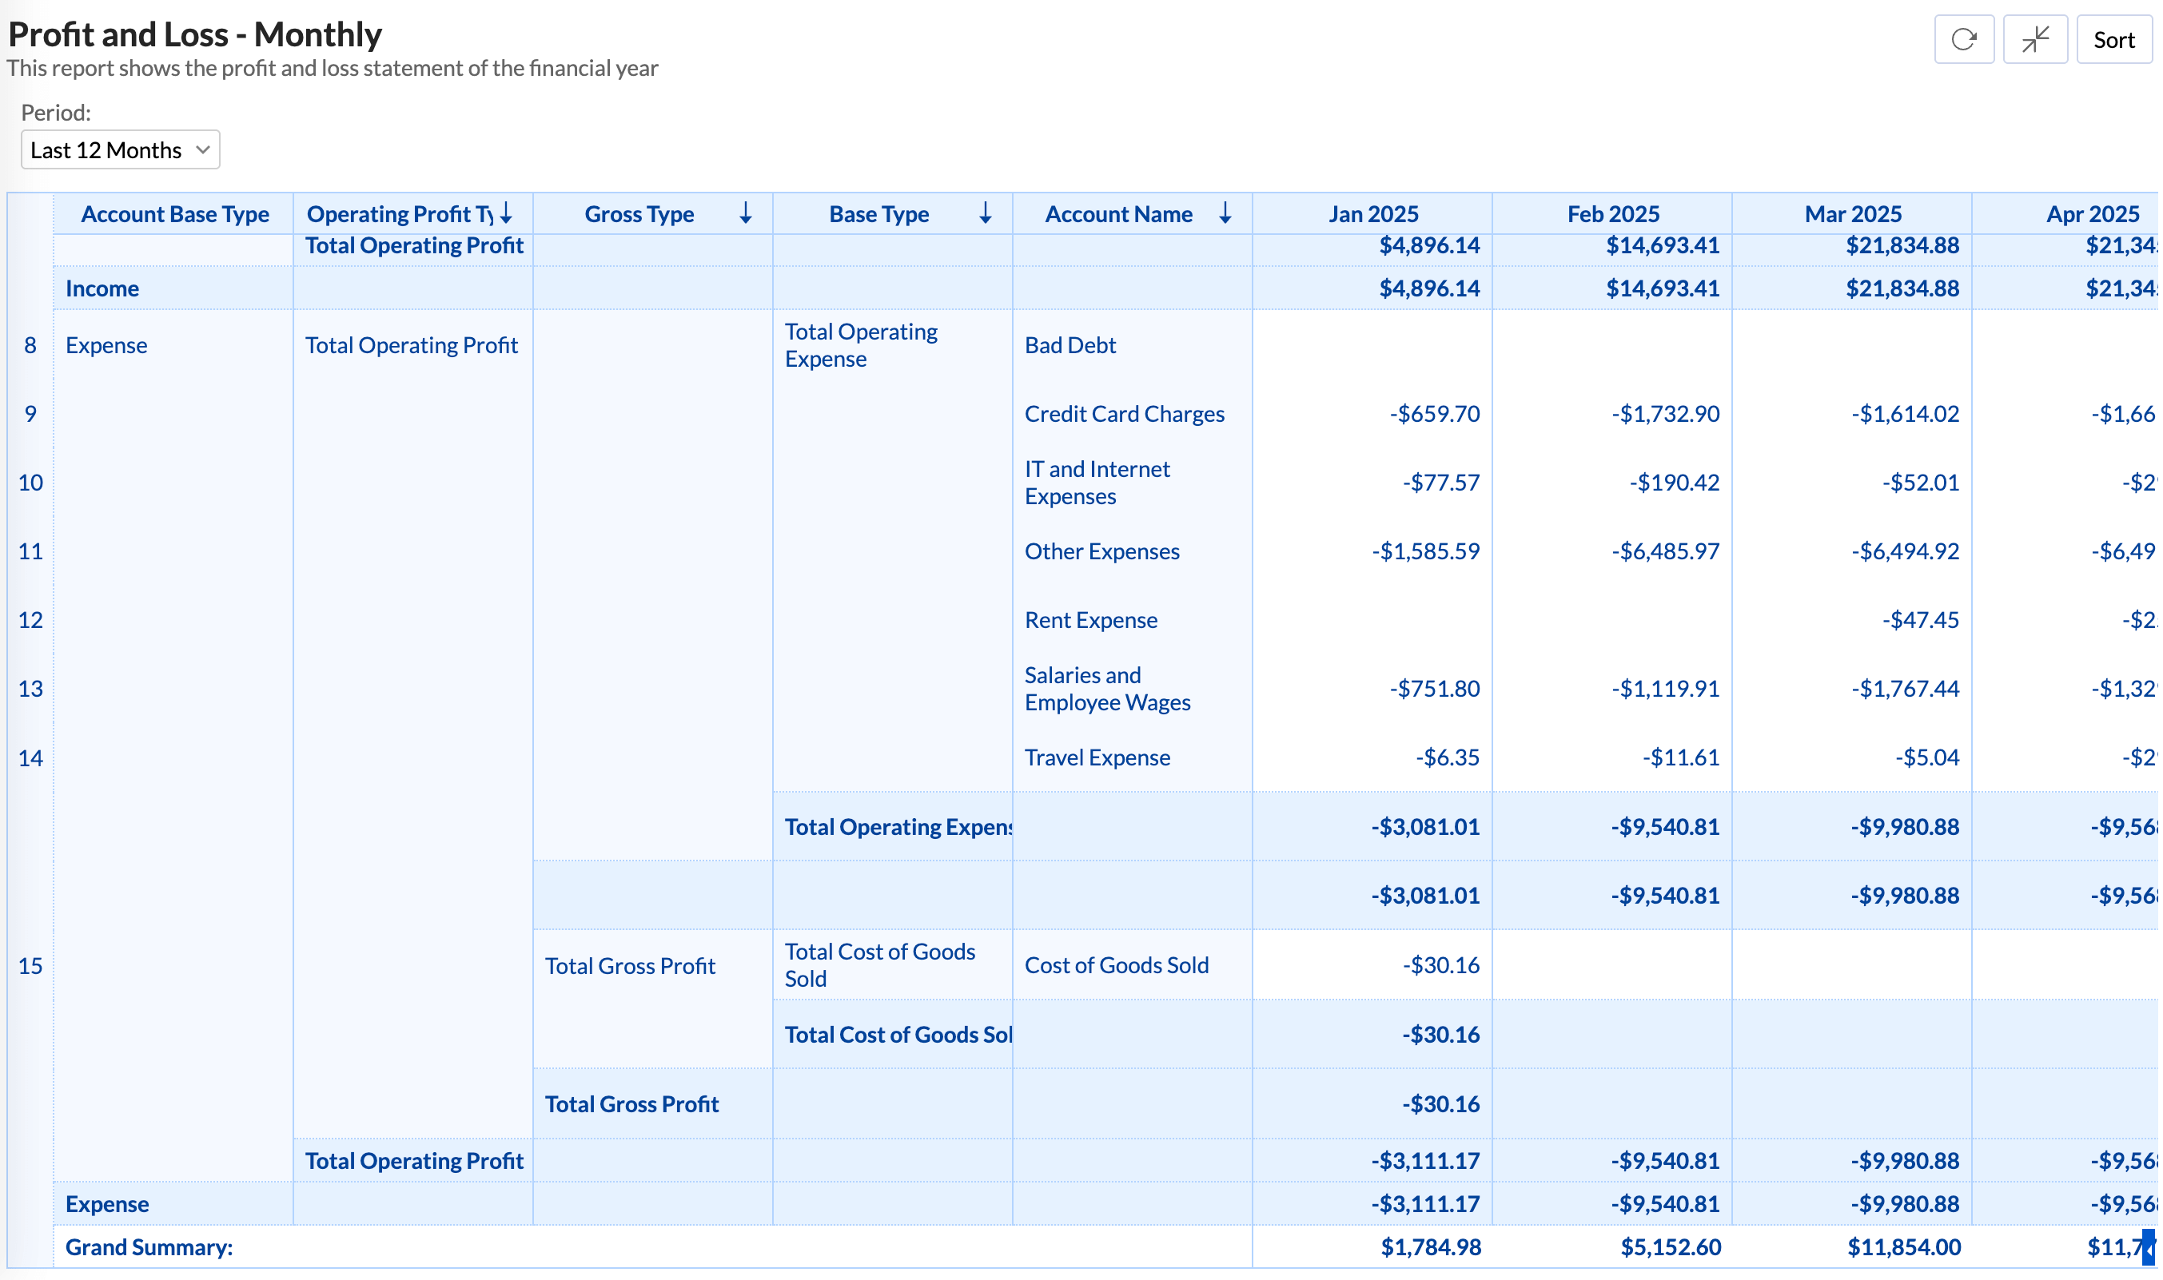This screenshot has width=2163, height=1280.
Task: Click the sort arrow on Gross Type column
Action: [746, 213]
